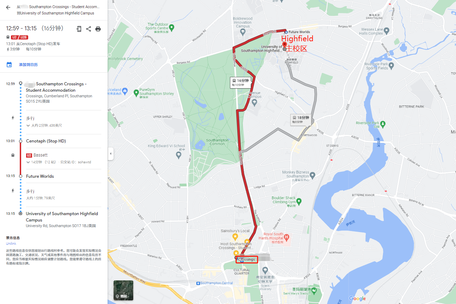
Task: Click the 添加到日历 link
Action: click(28, 65)
